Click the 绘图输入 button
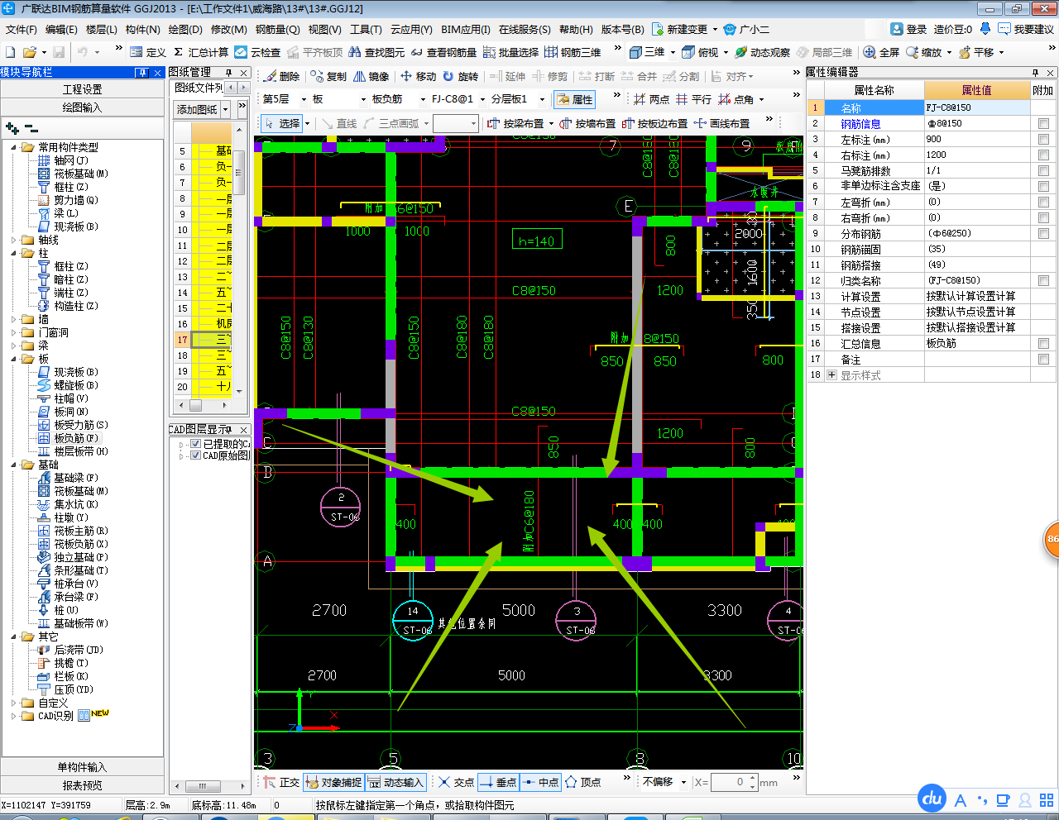Viewport: 1059px width, 820px height. (x=83, y=107)
